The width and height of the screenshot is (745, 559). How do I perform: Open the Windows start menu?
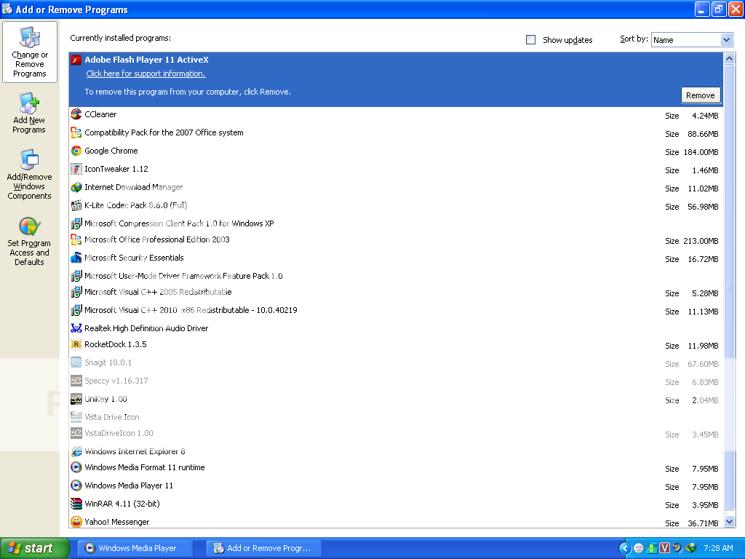point(34,548)
